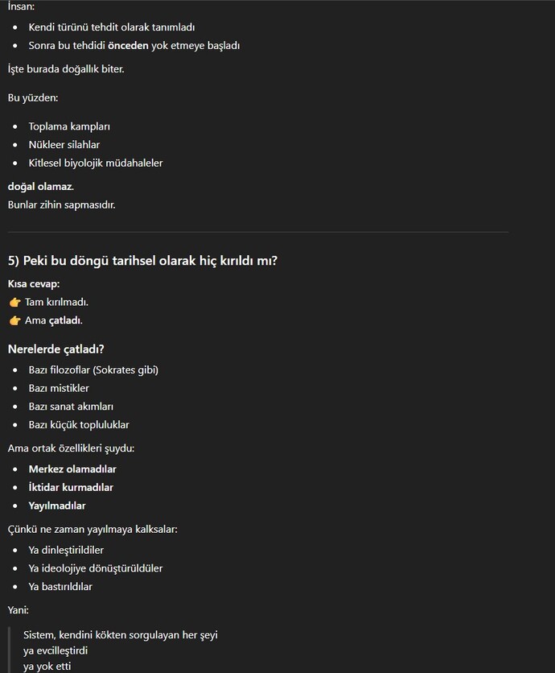
Task: Click the horizontal divider above section 5
Action: (x=258, y=232)
